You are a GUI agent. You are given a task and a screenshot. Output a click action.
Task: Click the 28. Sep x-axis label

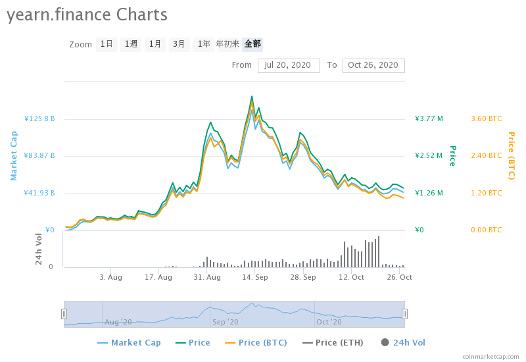303,277
